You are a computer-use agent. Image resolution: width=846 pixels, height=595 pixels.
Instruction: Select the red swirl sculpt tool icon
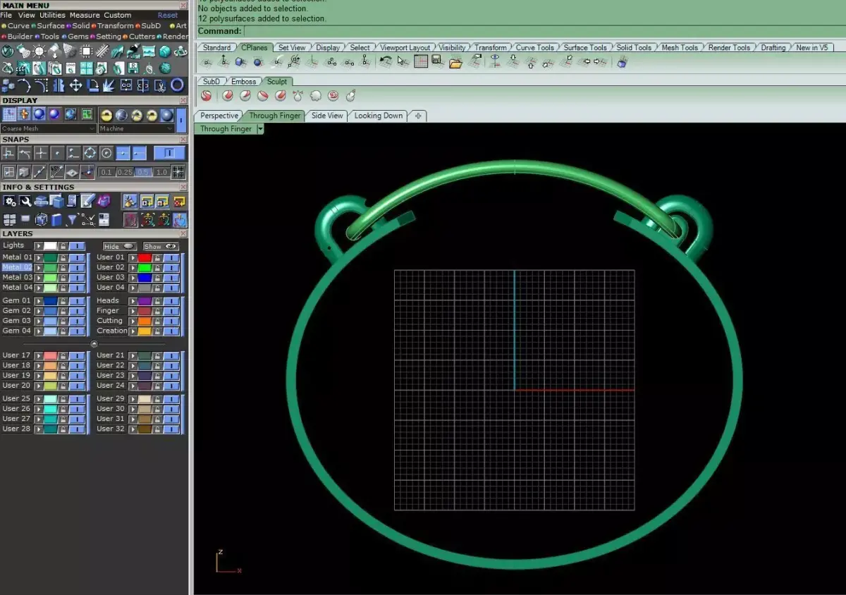click(x=333, y=96)
